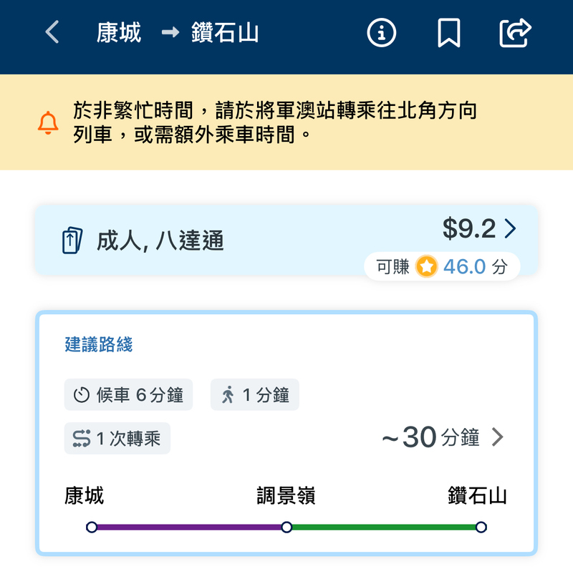Image resolution: width=573 pixels, height=569 pixels.
Task: Tap the interchange transfer icon
Action: 82,438
